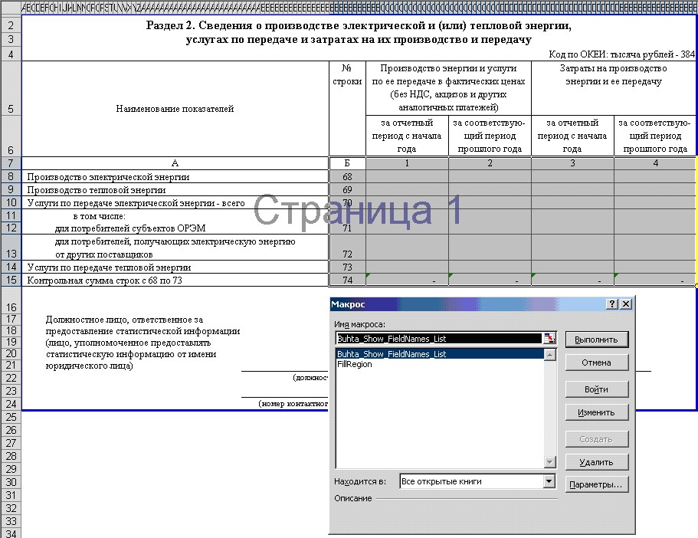Click cell for row 68 column 1
The width and height of the screenshot is (698, 538).
[x=407, y=176]
